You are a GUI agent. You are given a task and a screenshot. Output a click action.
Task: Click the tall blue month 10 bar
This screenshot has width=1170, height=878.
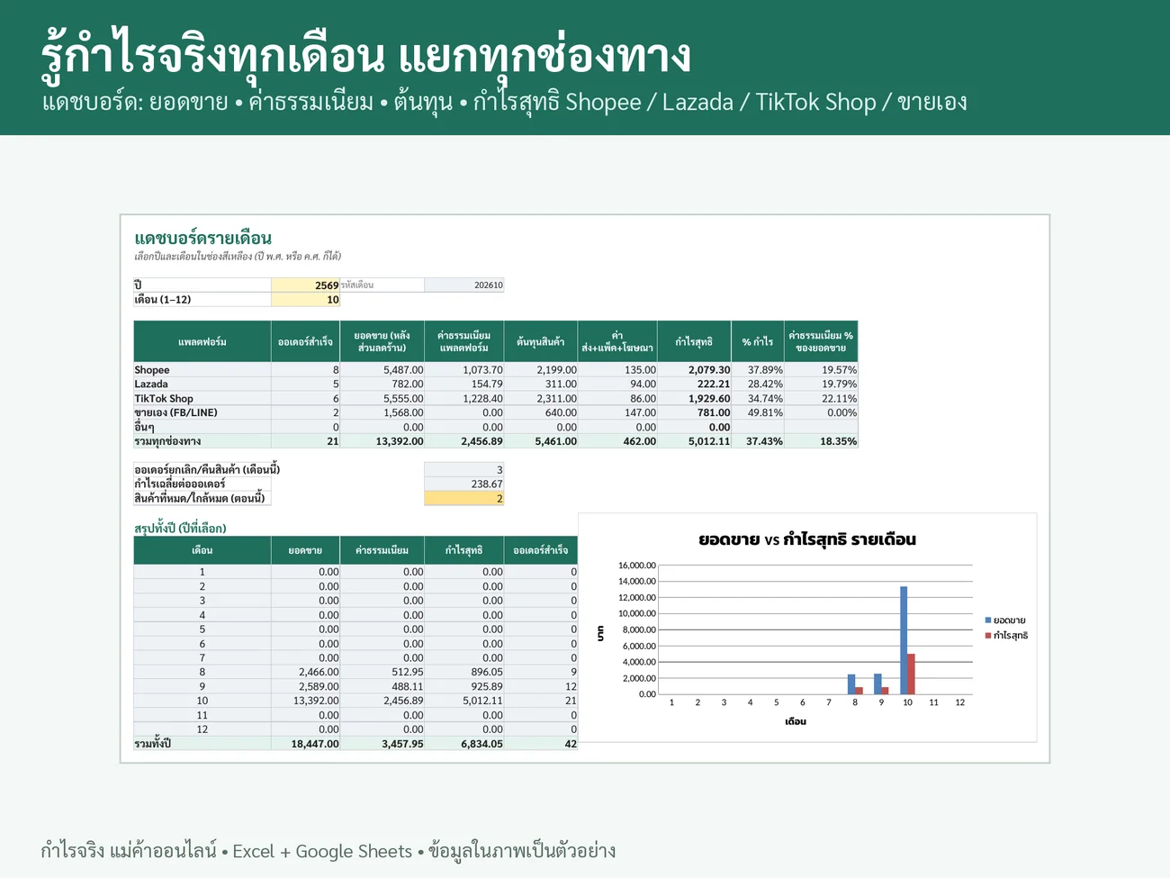904,640
